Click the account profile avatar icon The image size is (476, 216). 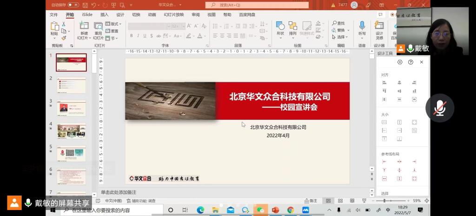click(x=354, y=5)
